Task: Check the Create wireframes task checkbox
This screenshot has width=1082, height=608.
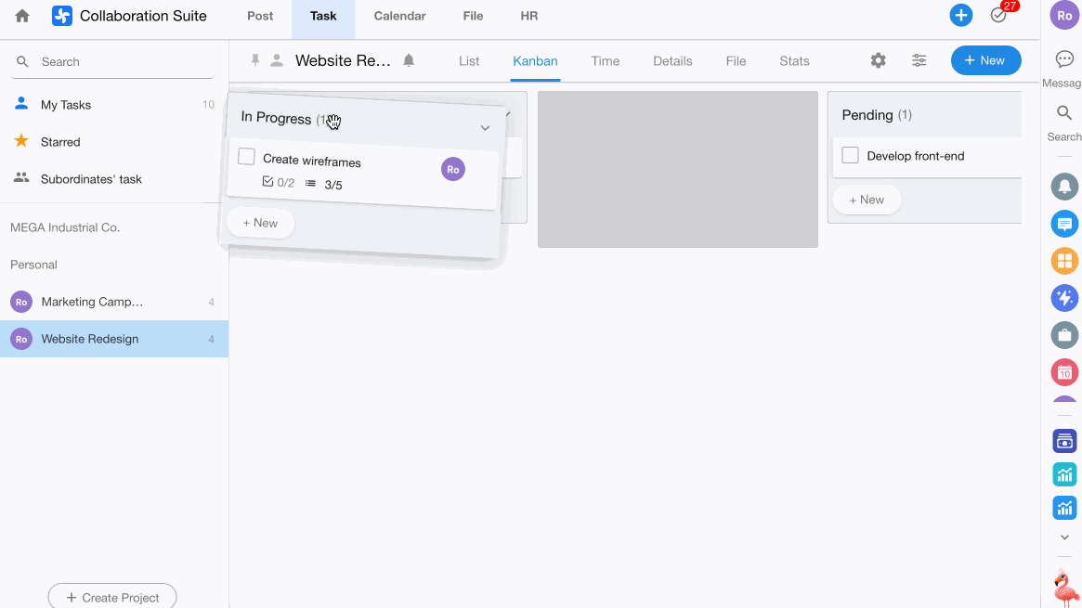Action: click(246, 157)
